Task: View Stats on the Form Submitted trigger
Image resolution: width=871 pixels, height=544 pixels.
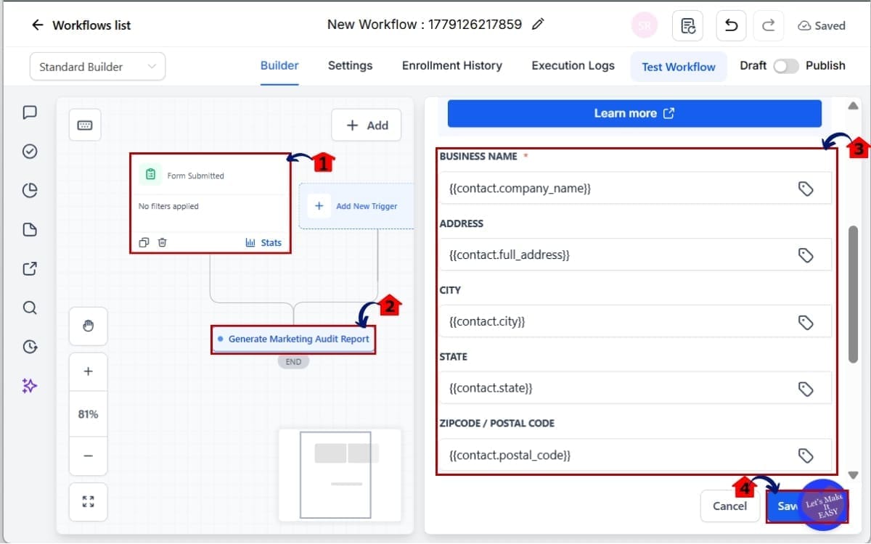Action: pyautogui.click(x=263, y=242)
